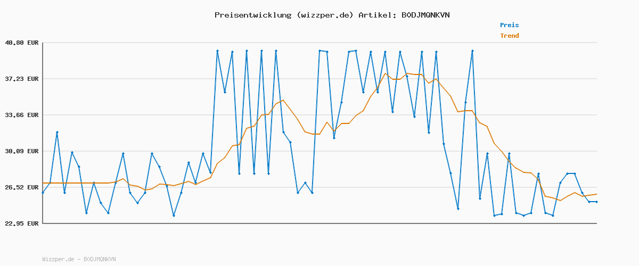Select article code B0DJMQNKVN in the title

point(425,15)
